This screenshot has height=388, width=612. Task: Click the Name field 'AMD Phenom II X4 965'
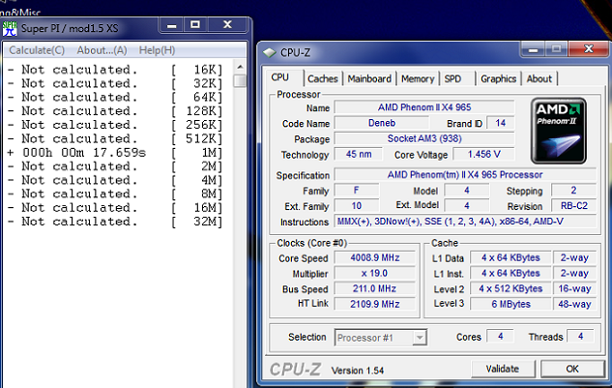424,107
